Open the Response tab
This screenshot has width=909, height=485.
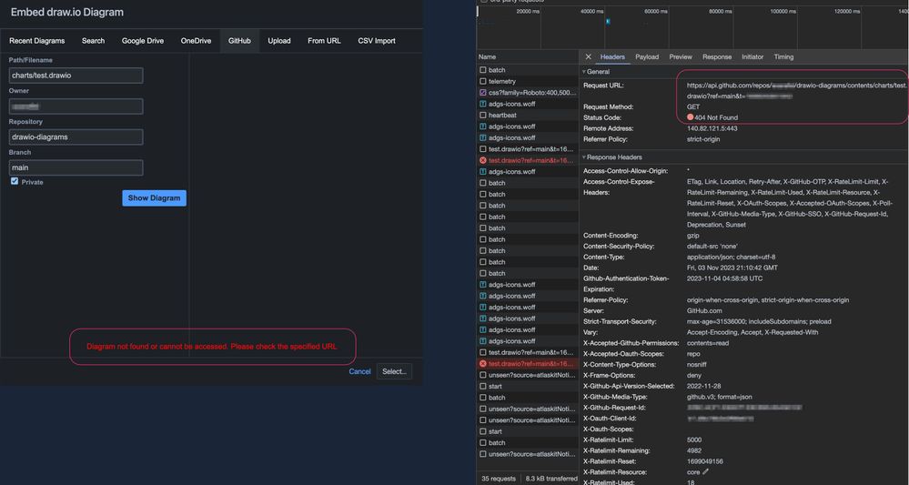(717, 56)
